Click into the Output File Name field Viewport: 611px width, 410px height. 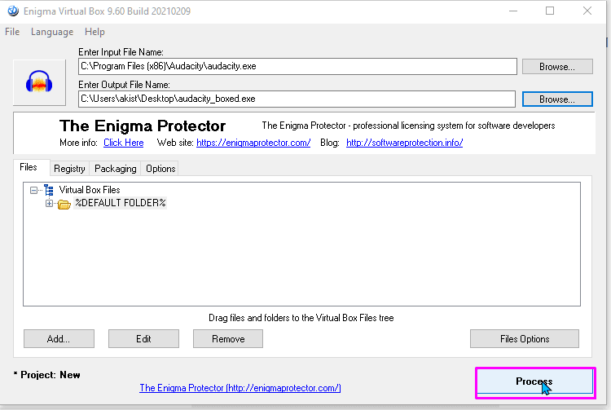click(x=297, y=99)
